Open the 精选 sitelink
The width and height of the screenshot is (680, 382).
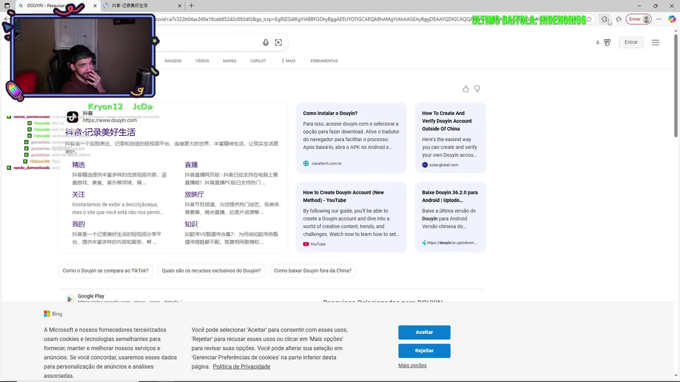point(79,165)
